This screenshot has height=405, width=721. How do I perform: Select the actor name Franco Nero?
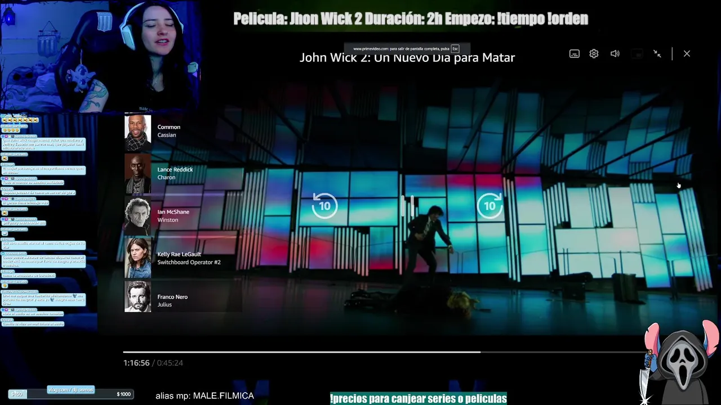click(x=172, y=297)
